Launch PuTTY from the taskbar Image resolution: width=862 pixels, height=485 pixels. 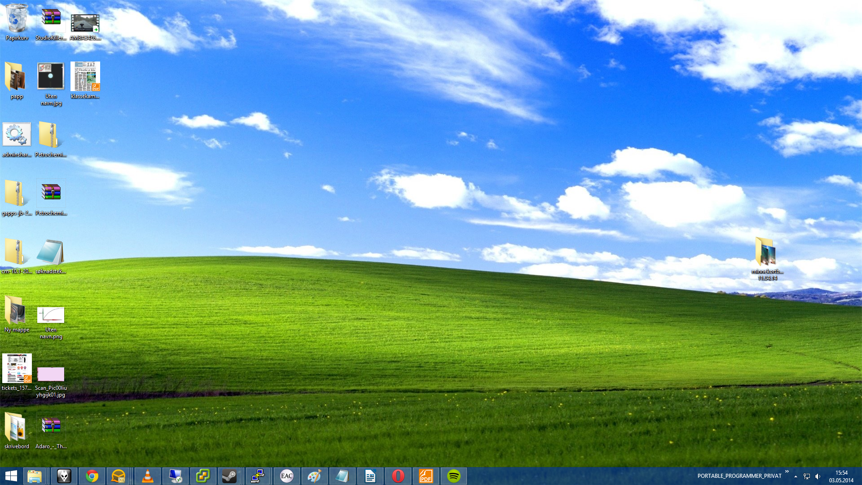click(258, 476)
